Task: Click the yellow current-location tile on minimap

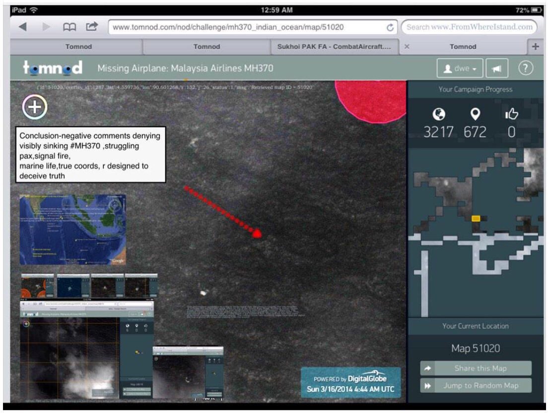Action: coord(476,219)
